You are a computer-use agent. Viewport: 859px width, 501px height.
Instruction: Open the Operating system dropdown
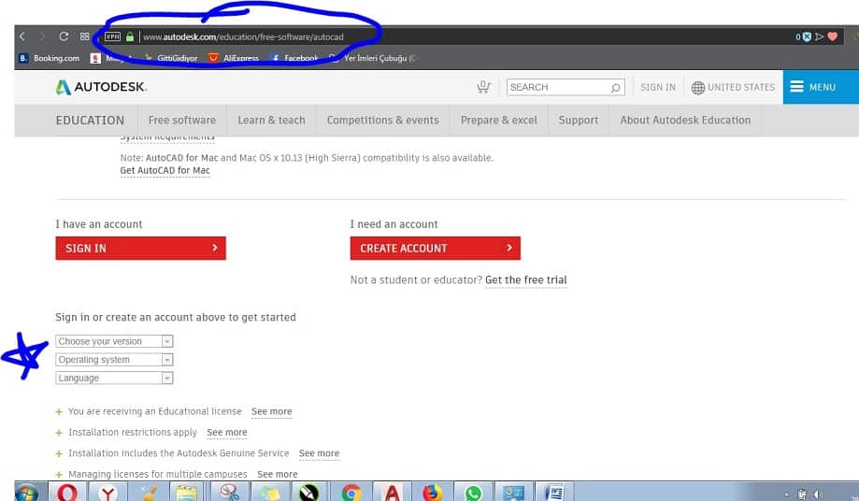pyautogui.click(x=115, y=360)
